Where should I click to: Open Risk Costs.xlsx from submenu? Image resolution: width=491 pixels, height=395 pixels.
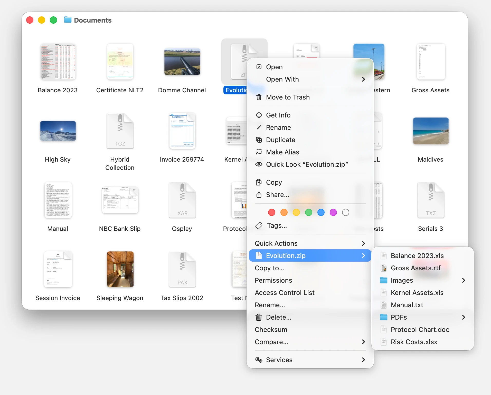(423, 342)
